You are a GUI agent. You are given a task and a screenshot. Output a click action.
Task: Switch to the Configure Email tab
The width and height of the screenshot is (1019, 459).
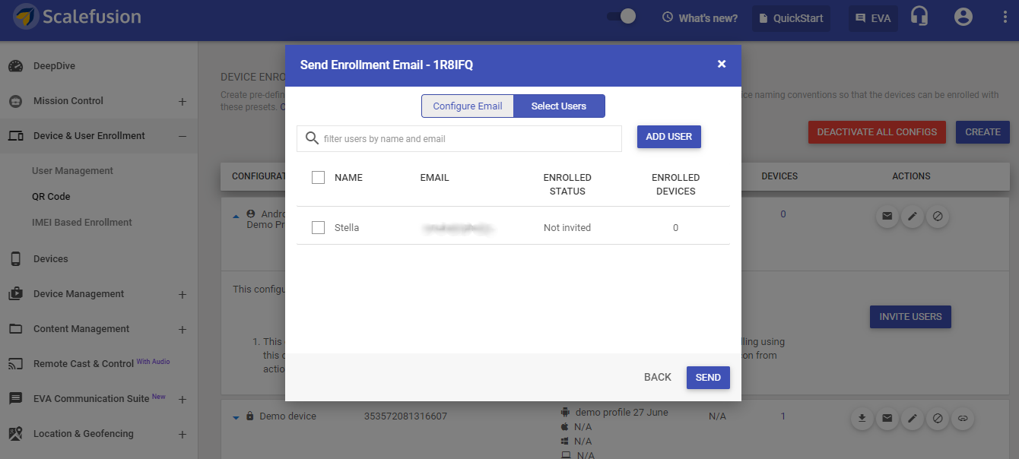point(468,106)
